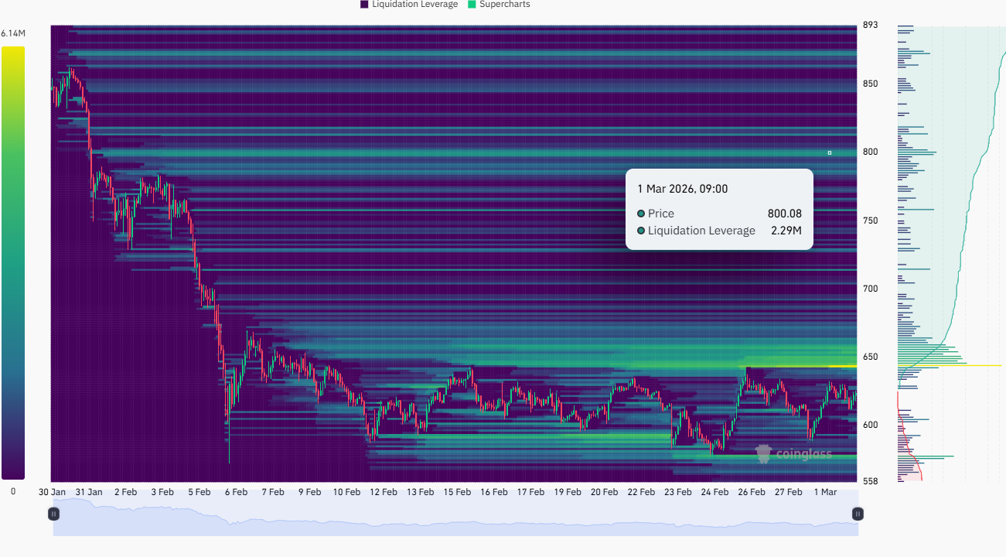The width and height of the screenshot is (1006, 557).
Task: Click the highlighted data point marker at 800
Action: 830,153
